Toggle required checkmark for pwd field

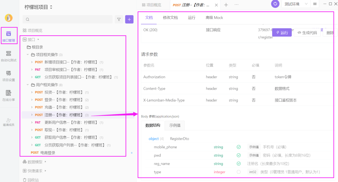239,155
